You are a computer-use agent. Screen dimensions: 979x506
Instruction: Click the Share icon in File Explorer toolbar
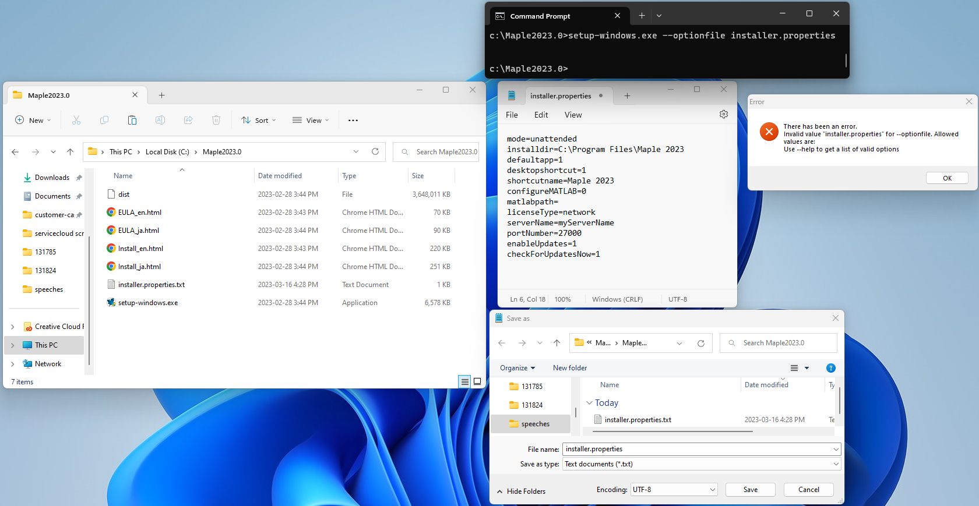click(188, 120)
